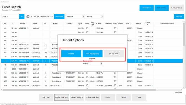186x105 pixels.
Task: Toggle Paid checkbox for order 64
Action: (x=87, y=32)
